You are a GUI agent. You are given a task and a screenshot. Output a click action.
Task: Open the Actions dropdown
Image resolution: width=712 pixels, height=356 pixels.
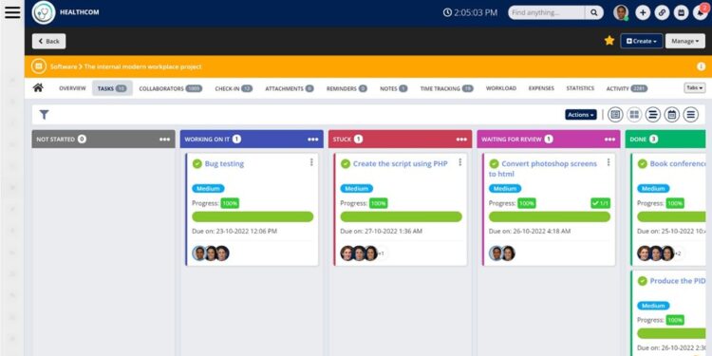click(x=581, y=115)
